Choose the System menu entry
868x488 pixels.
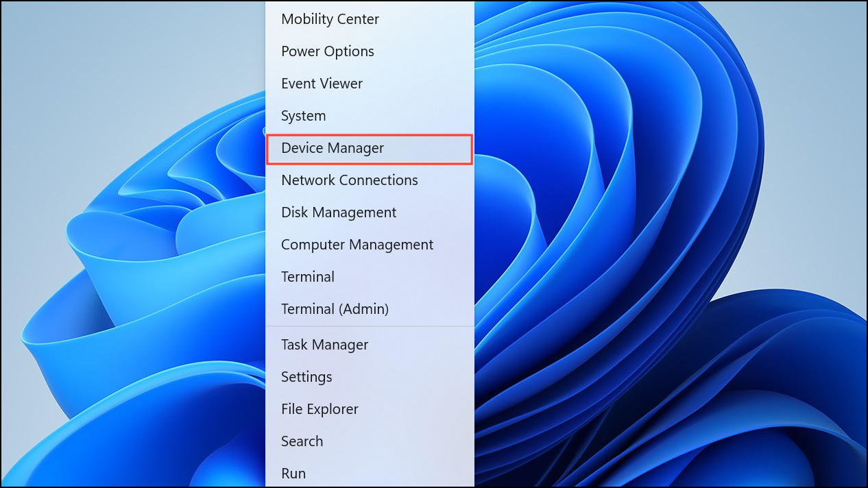pyautogui.click(x=370, y=116)
